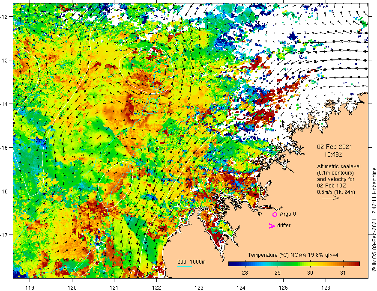Click the 121 longitude axis label
377x291 pixels.
tap(114, 288)
